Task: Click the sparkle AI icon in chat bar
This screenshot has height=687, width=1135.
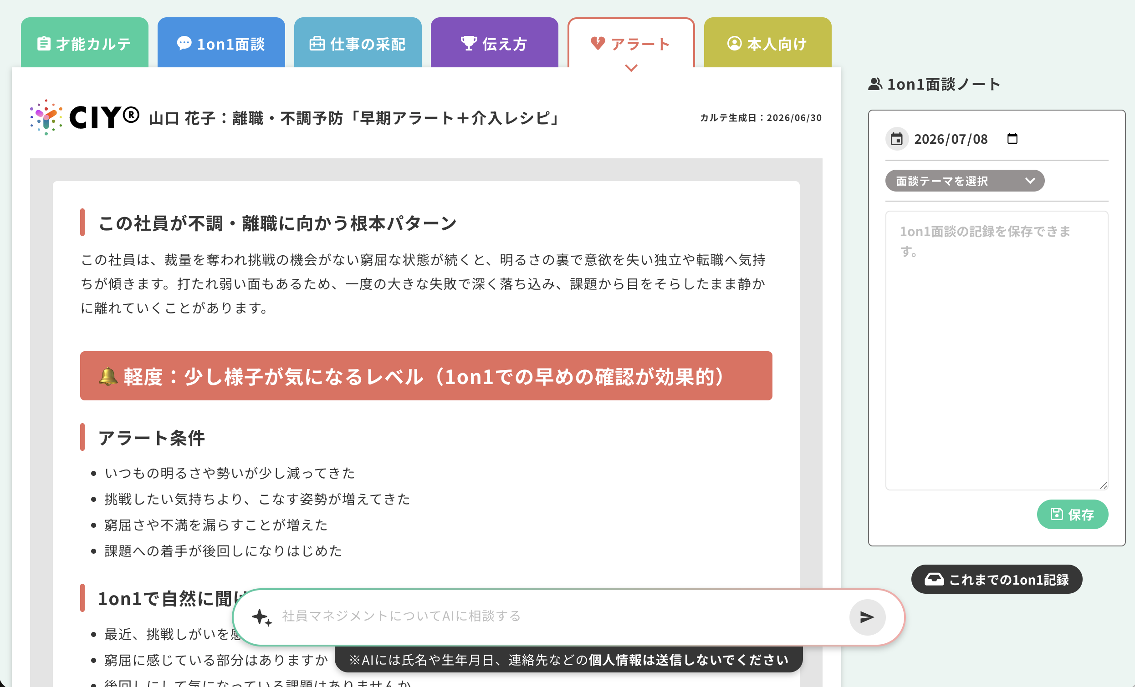Action: (261, 616)
